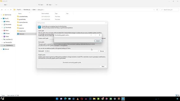Switch to Cemu in the taskbar
This screenshot has height=101, width=180.
tap(123, 99)
